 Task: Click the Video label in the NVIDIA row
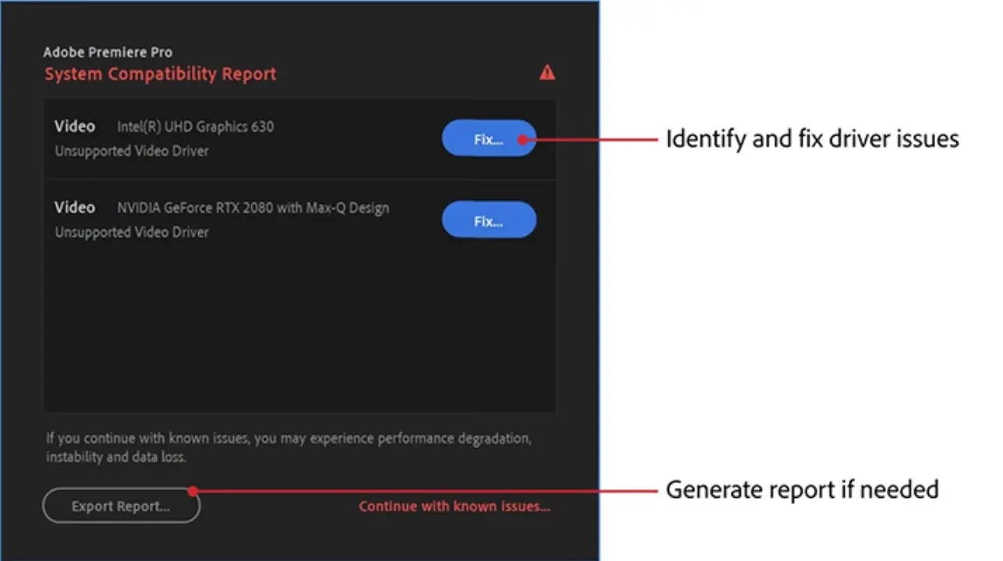click(x=75, y=207)
